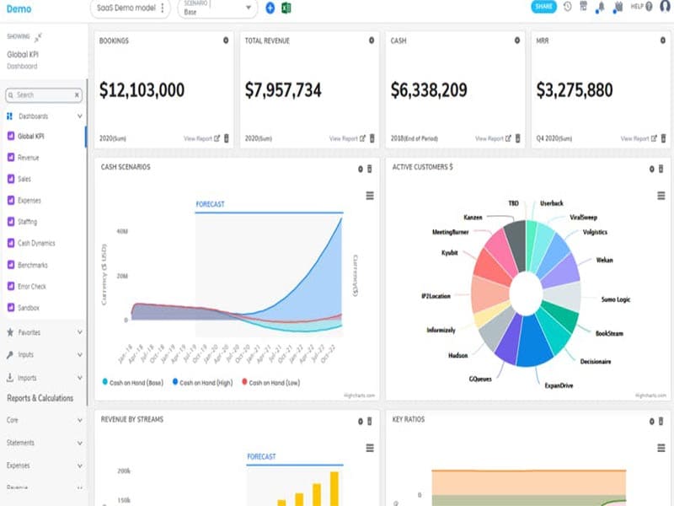Expand the Favorites section
674x506 pixels.
45,332
